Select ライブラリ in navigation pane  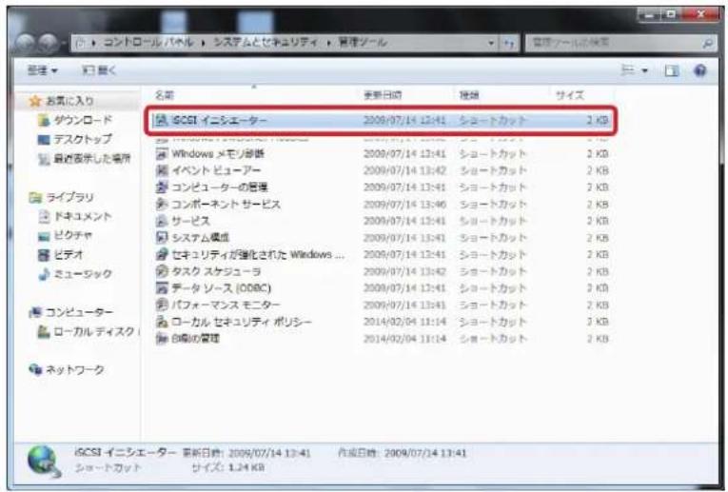click(69, 197)
